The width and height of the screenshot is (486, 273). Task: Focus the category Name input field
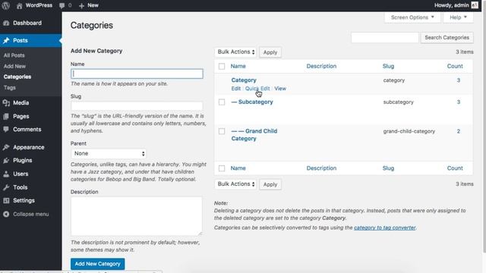pyautogui.click(x=137, y=74)
